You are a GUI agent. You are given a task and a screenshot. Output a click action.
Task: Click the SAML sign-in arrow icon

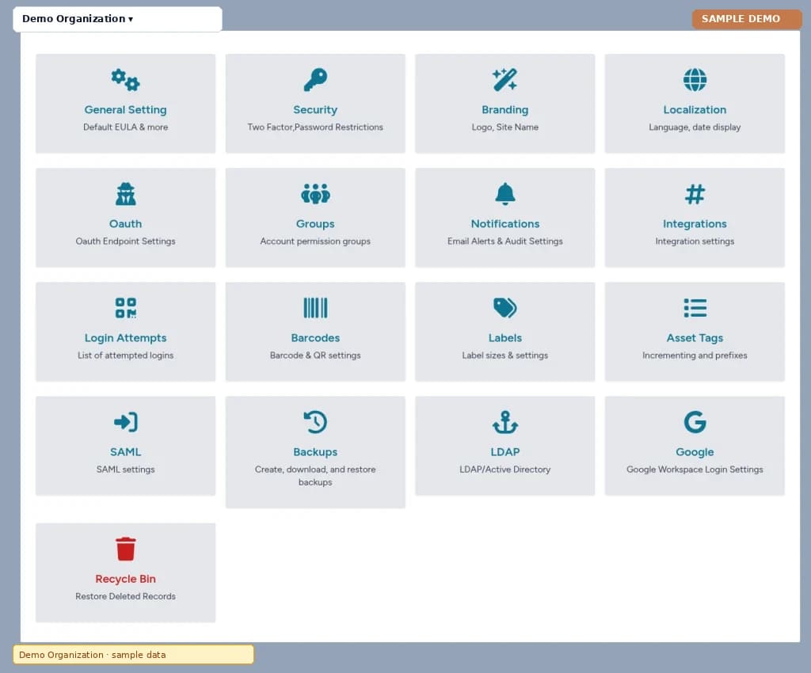(125, 422)
